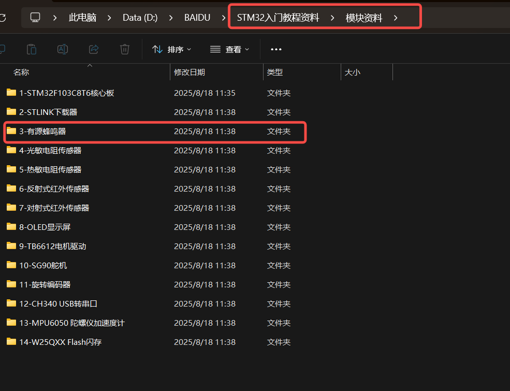Expand chevron after STM32入门教程资料 in breadcrumb
The image size is (510, 391).
coord(332,18)
